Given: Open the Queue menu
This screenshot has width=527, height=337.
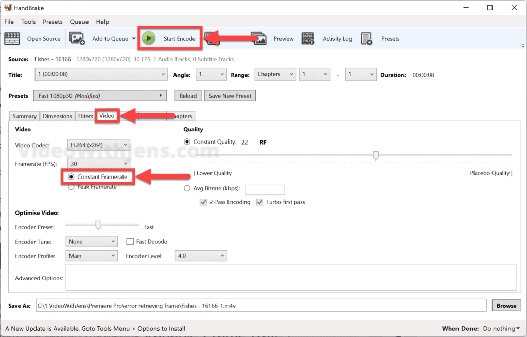Looking at the screenshot, I should coord(79,22).
